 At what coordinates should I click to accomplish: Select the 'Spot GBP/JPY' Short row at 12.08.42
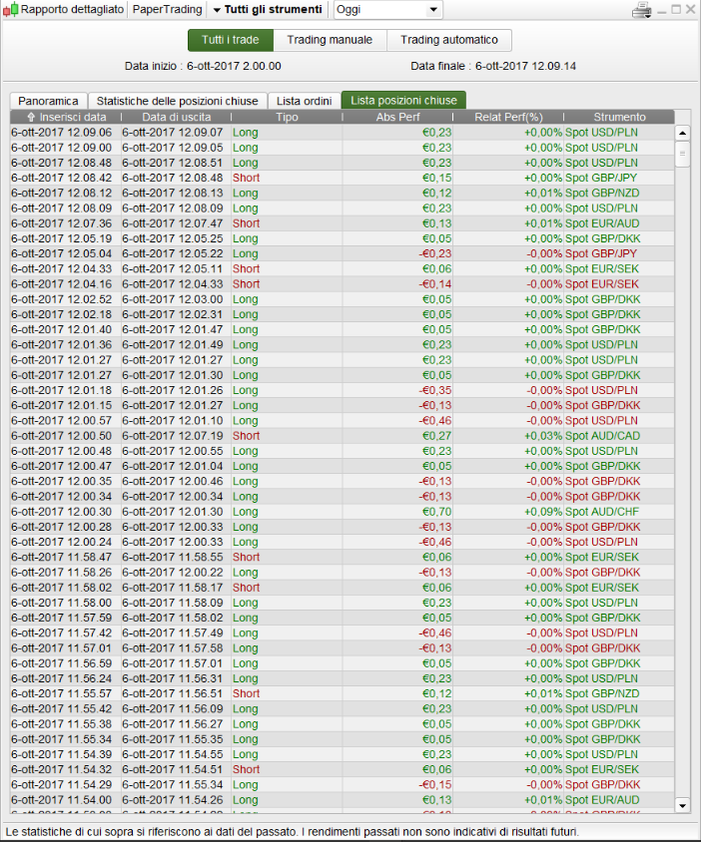[x=342, y=179]
